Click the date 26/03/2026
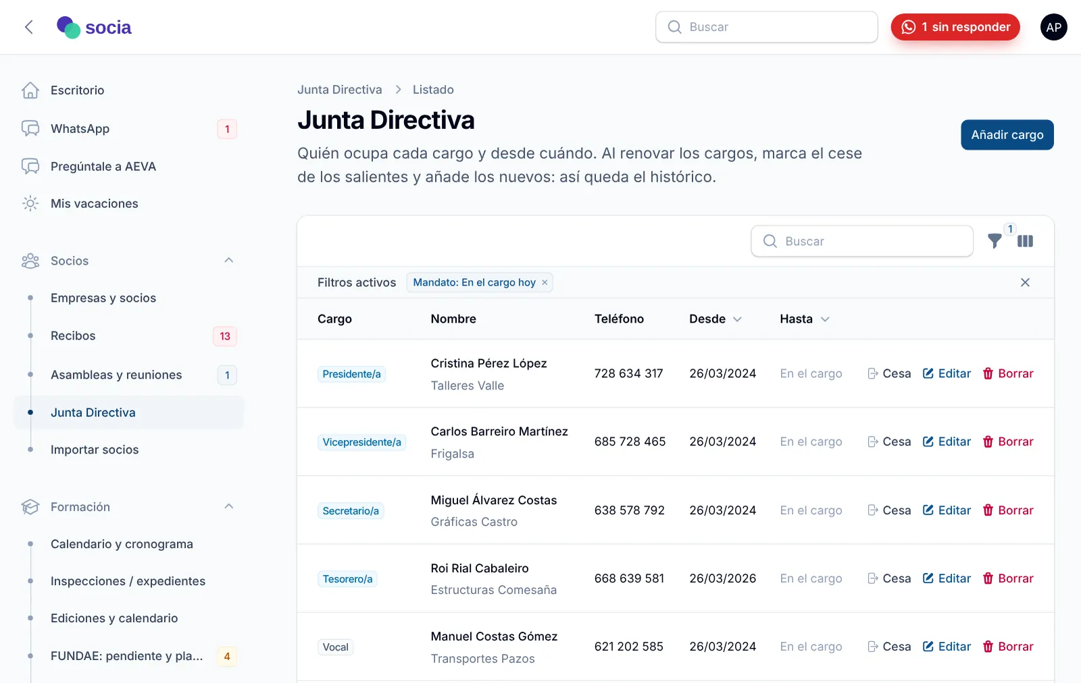 tap(722, 578)
